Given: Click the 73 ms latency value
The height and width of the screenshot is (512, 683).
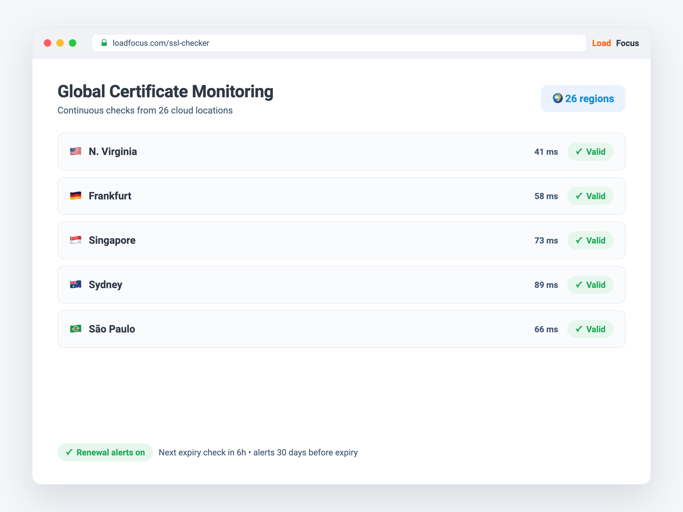Looking at the screenshot, I should point(546,240).
